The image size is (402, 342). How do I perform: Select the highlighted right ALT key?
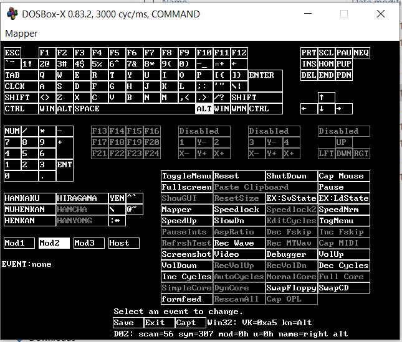tap(204, 109)
